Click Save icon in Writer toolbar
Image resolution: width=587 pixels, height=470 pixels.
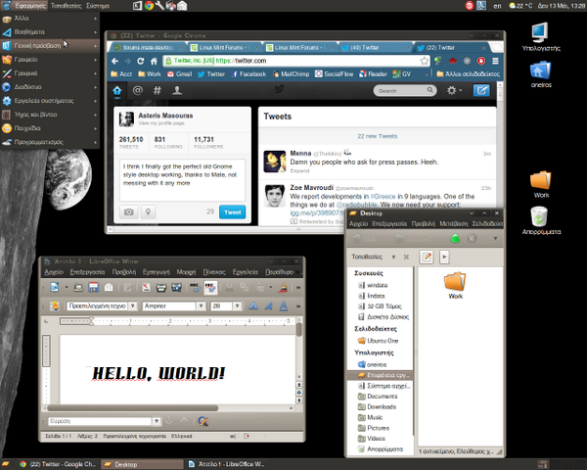(93, 287)
